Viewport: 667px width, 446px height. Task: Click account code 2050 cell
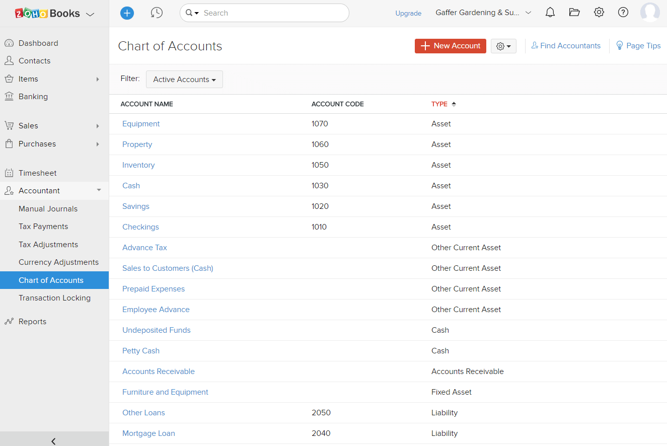321,413
